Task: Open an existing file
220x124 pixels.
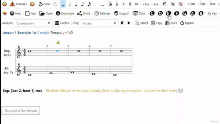Action: point(46,13)
